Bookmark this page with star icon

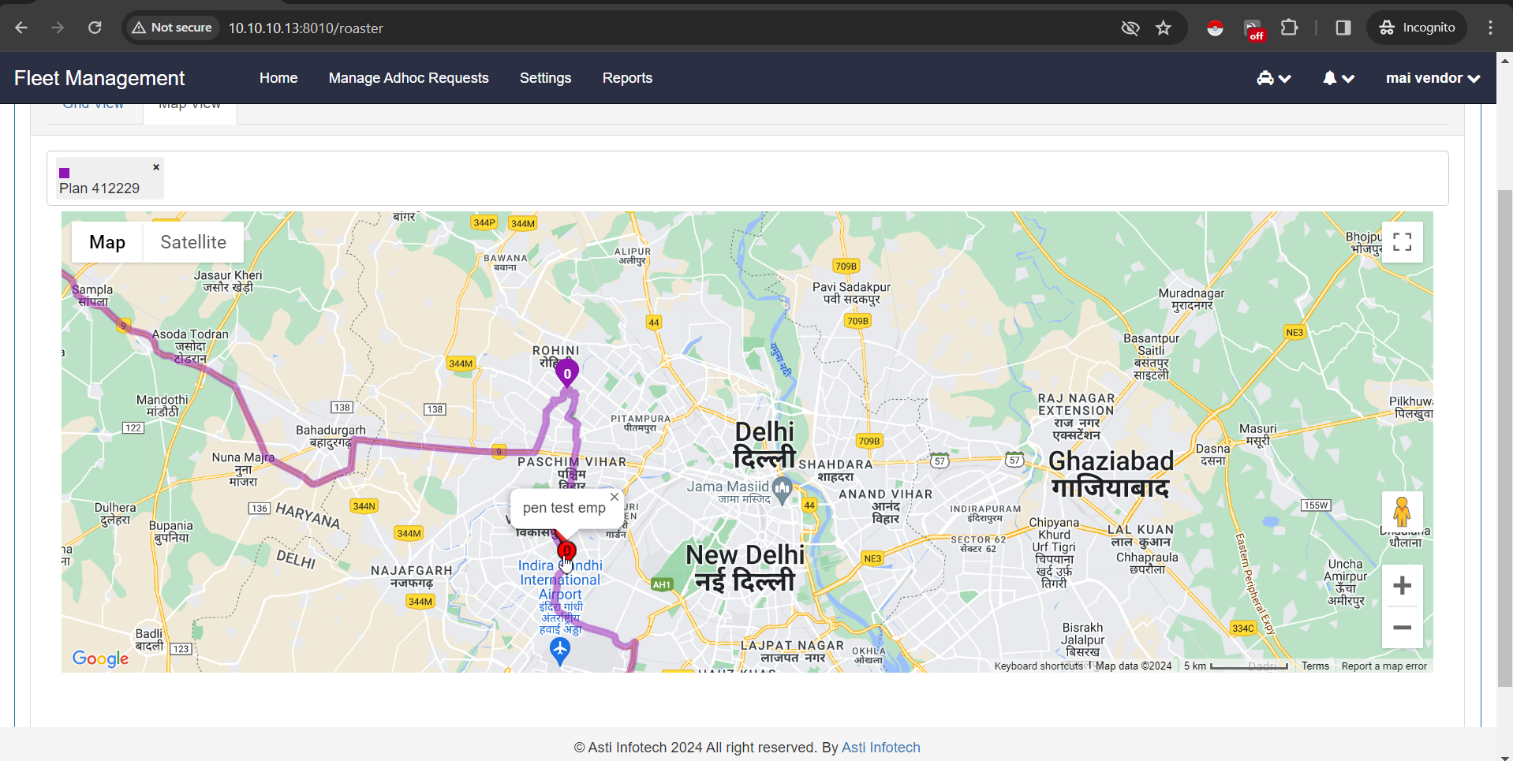pyautogui.click(x=1164, y=28)
